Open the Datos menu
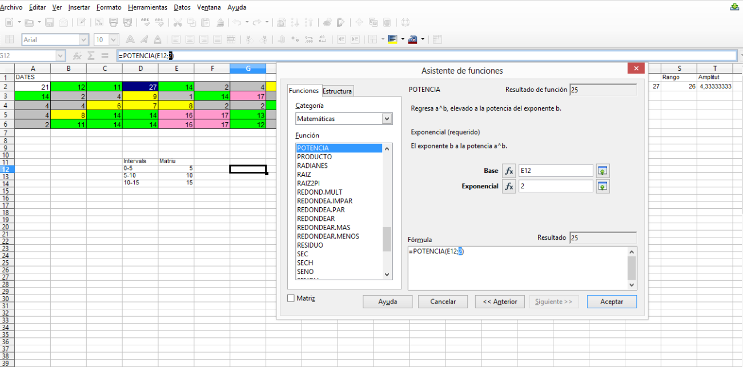 [182, 7]
